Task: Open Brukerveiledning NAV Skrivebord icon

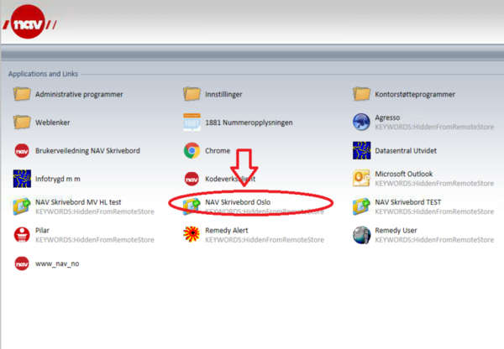Action: click(x=22, y=150)
